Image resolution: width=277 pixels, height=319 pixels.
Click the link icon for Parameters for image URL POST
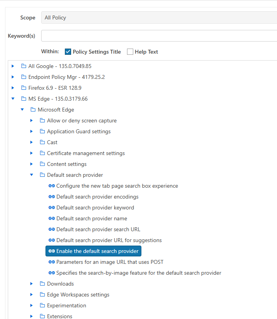tap(52, 262)
